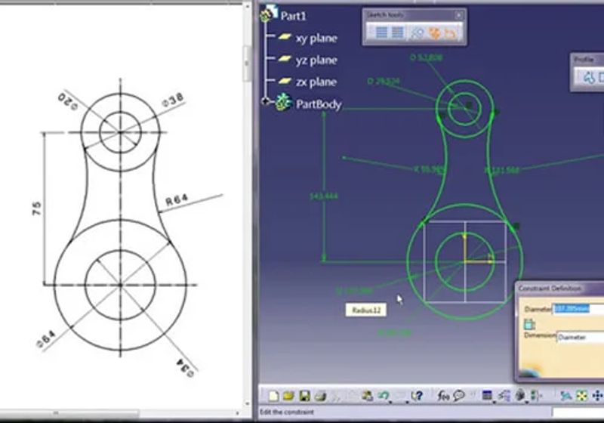Toggle Snap to Point in Sketch tools
604x423 pixels.
397,32
